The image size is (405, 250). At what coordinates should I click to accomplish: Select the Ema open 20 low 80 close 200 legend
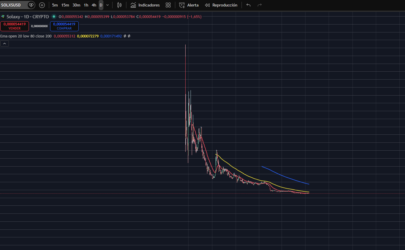[26, 36]
